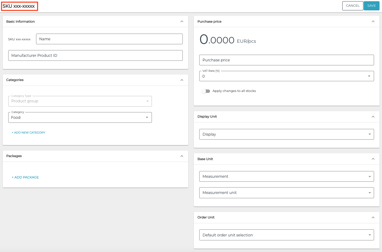Toggle Apply changes to all stocks
Image resolution: width=382 pixels, height=252 pixels.
[x=206, y=91]
